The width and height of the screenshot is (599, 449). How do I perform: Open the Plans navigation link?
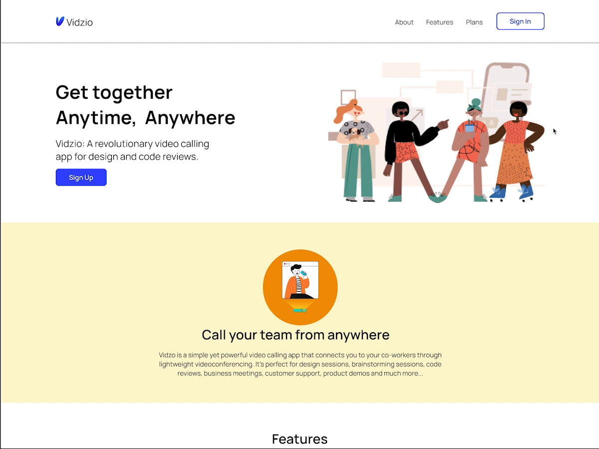tap(474, 22)
